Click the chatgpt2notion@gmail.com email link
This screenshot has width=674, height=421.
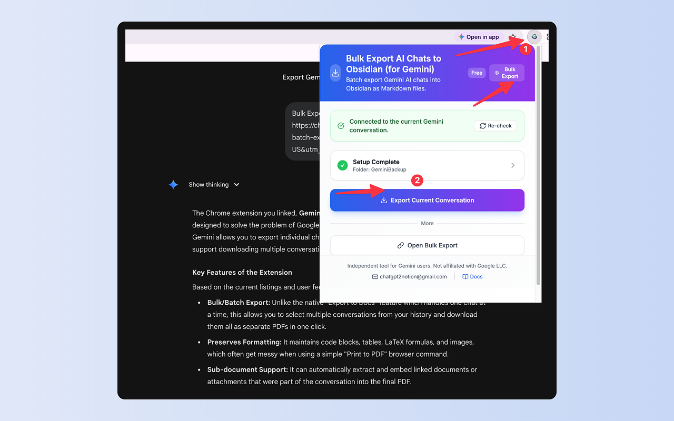tap(413, 277)
